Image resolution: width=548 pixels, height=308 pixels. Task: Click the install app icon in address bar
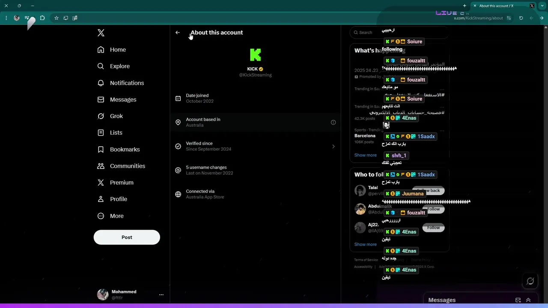pos(66,18)
